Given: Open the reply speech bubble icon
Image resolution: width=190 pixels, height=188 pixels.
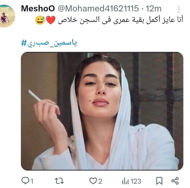Looking at the screenshot, I should (25, 181).
